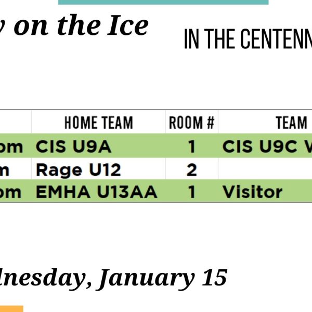Screen dimensions: 312x312
Task: Click the 'January 15' date heading
Action: click(163, 279)
